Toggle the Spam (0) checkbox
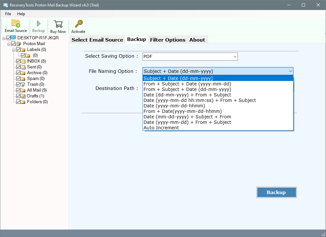The image size is (326, 237). coord(18,79)
